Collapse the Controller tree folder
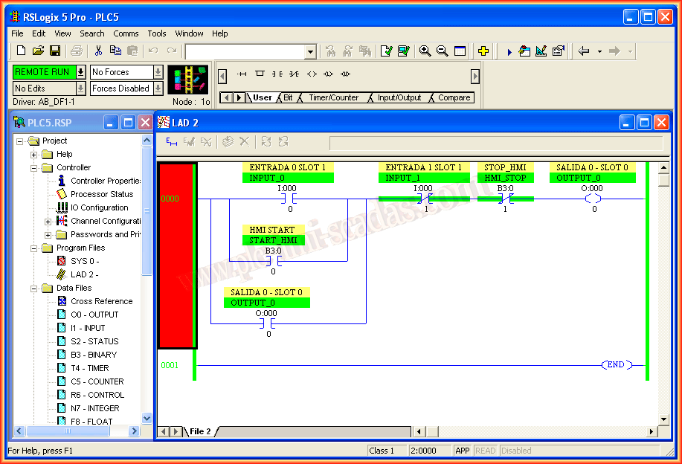Image resolution: width=682 pixels, height=464 pixels. pyautogui.click(x=34, y=168)
